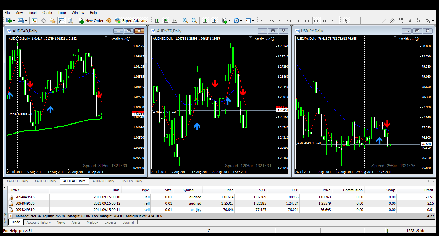Image resolution: width=439 pixels, height=236 pixels.
Task: Toggle Chart Shift
Action: click(x=214, y=21)
